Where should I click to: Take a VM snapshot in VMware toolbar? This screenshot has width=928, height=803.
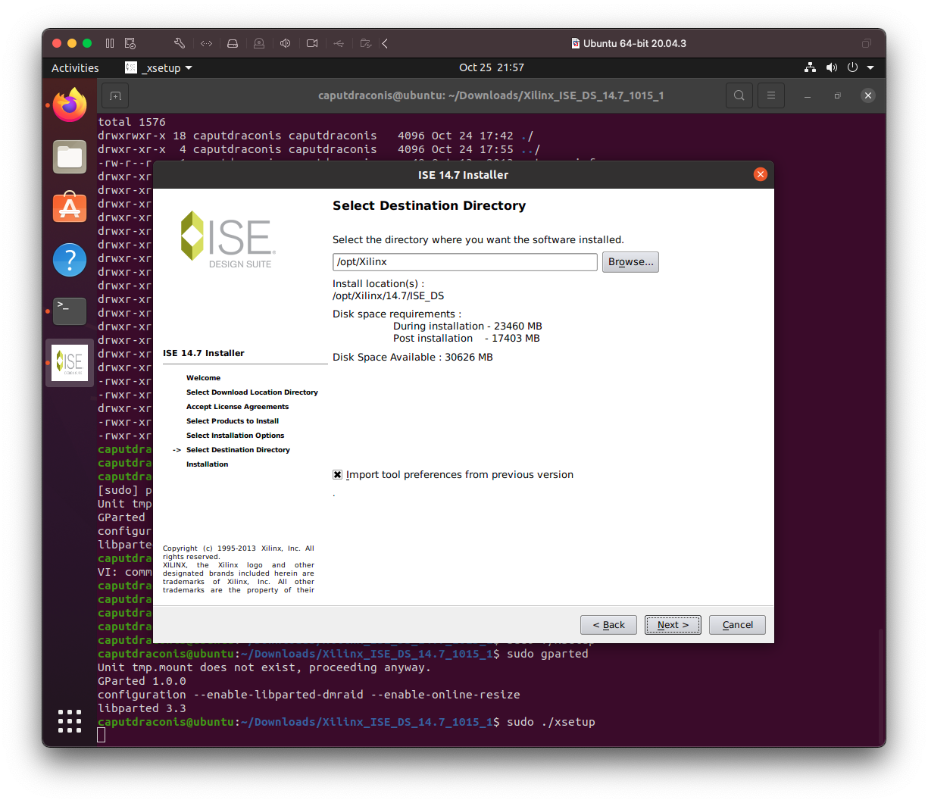[130, 43]
